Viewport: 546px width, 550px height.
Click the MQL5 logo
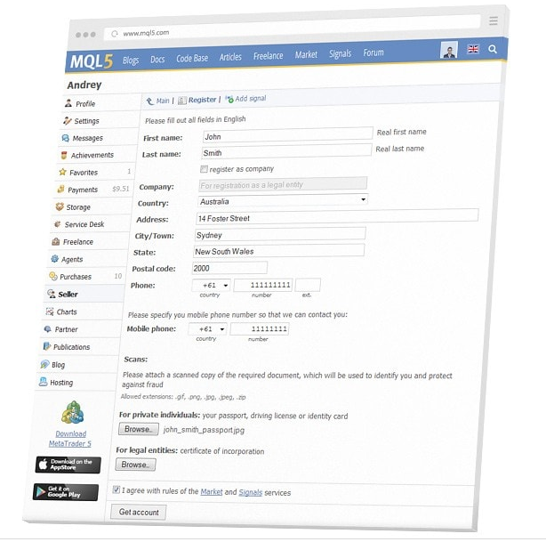pos(92,61)
